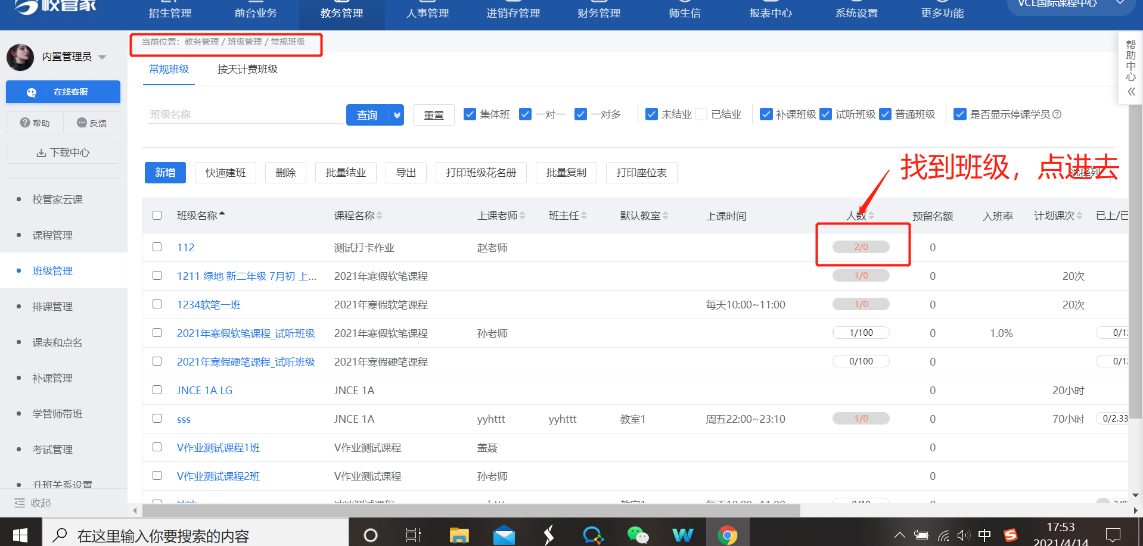Open 排课管理 in the sidebar

pos(52,306)
